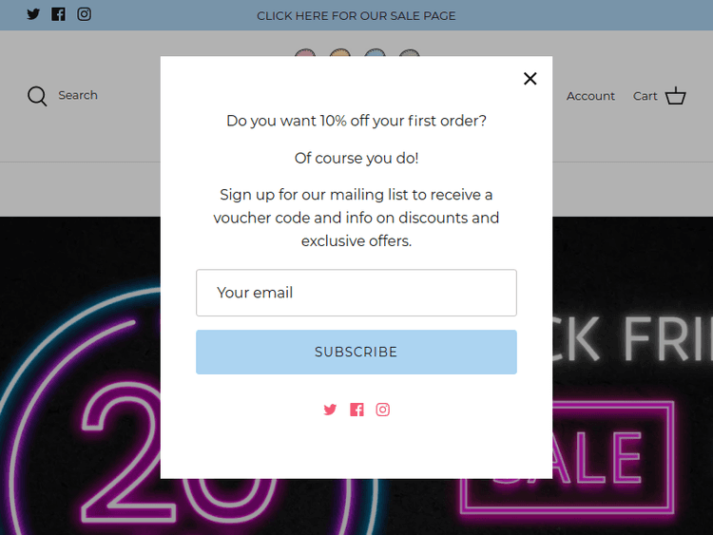
Task: Click the pink Facebook icon in popup
Action: [356, 410]
